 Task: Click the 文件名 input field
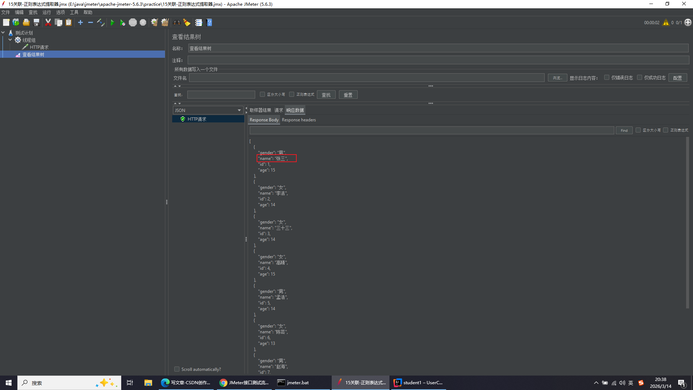[x=366, y=78]
